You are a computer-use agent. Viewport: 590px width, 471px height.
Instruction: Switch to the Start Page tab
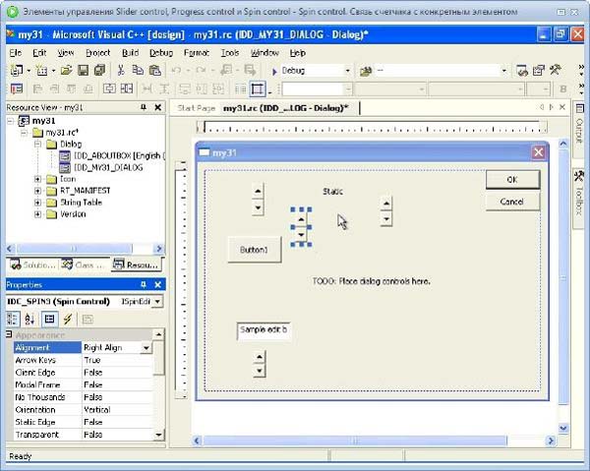pos(196,107)
